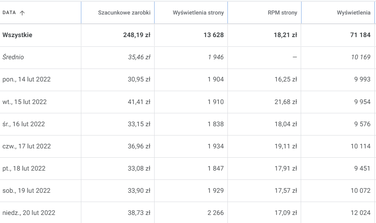This screenshot has width=376, height=223.
Task: Click the Wyświetlenia column header
Action: (353, 13)
